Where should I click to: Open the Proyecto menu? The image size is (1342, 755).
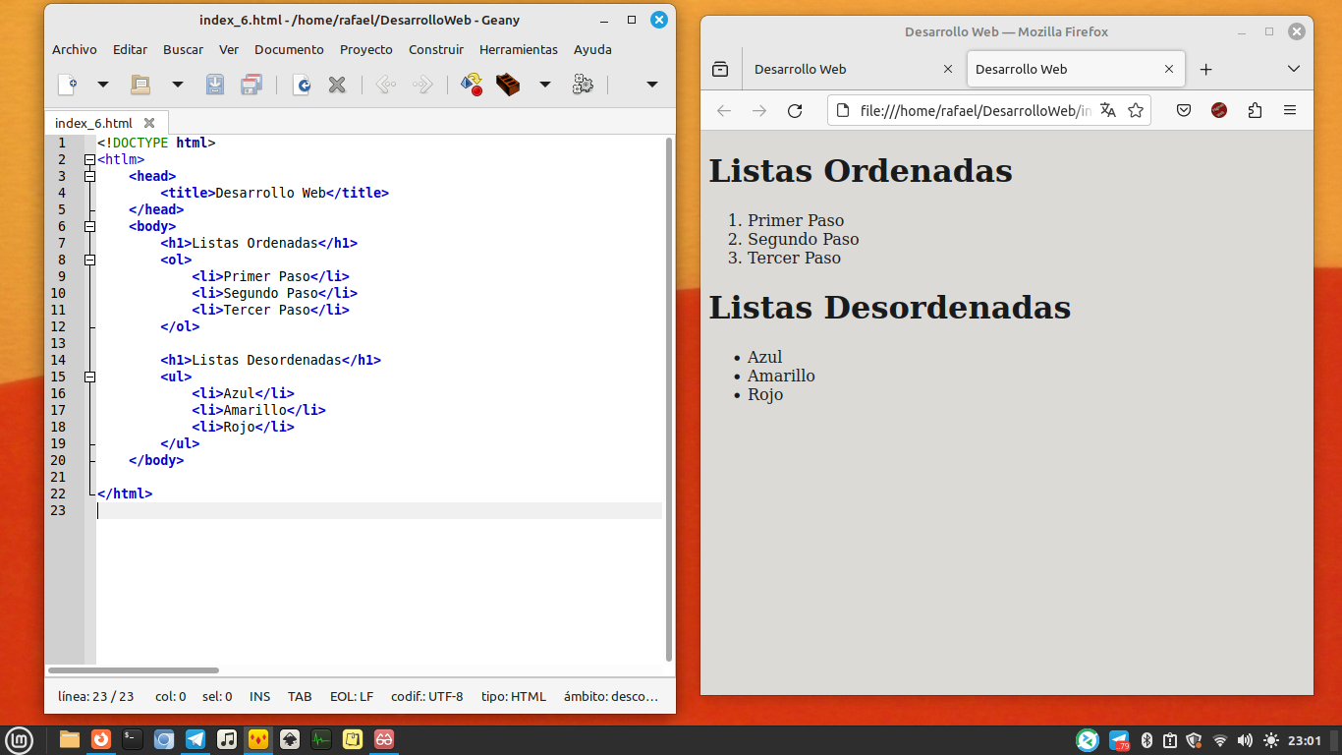pos(366,49)
